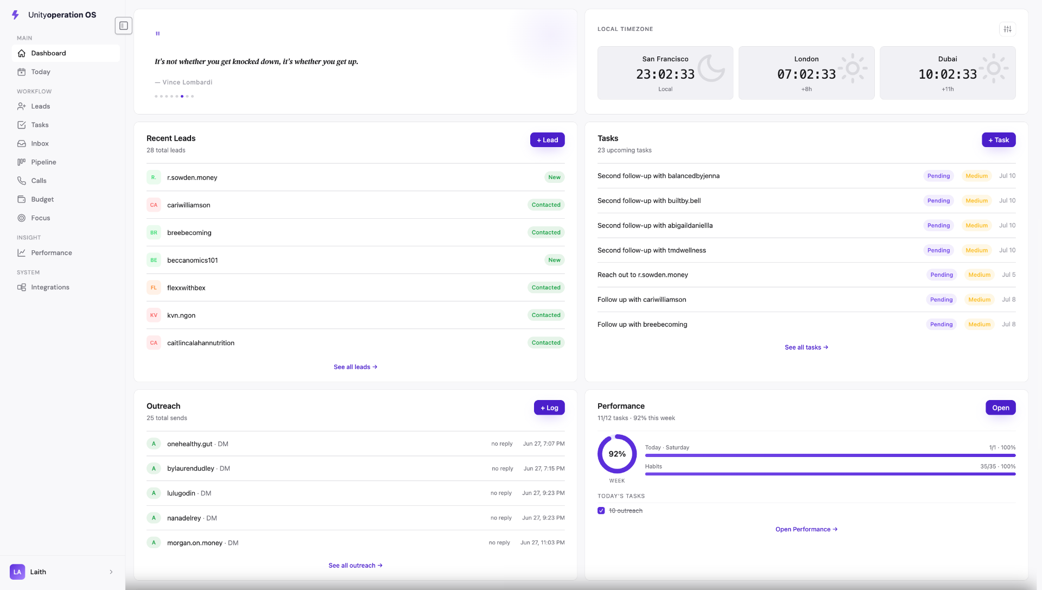Viewport: 1042px width, 590px height.
Task: Click the kvn.ngon KV avatar
Action: coord(154,315)
